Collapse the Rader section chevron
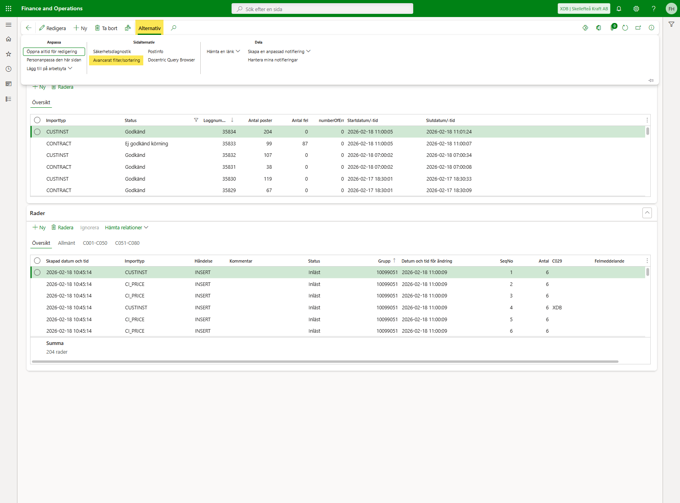This screenshot has height=503, width=680. pyautogui.click(x=647, y=213)
